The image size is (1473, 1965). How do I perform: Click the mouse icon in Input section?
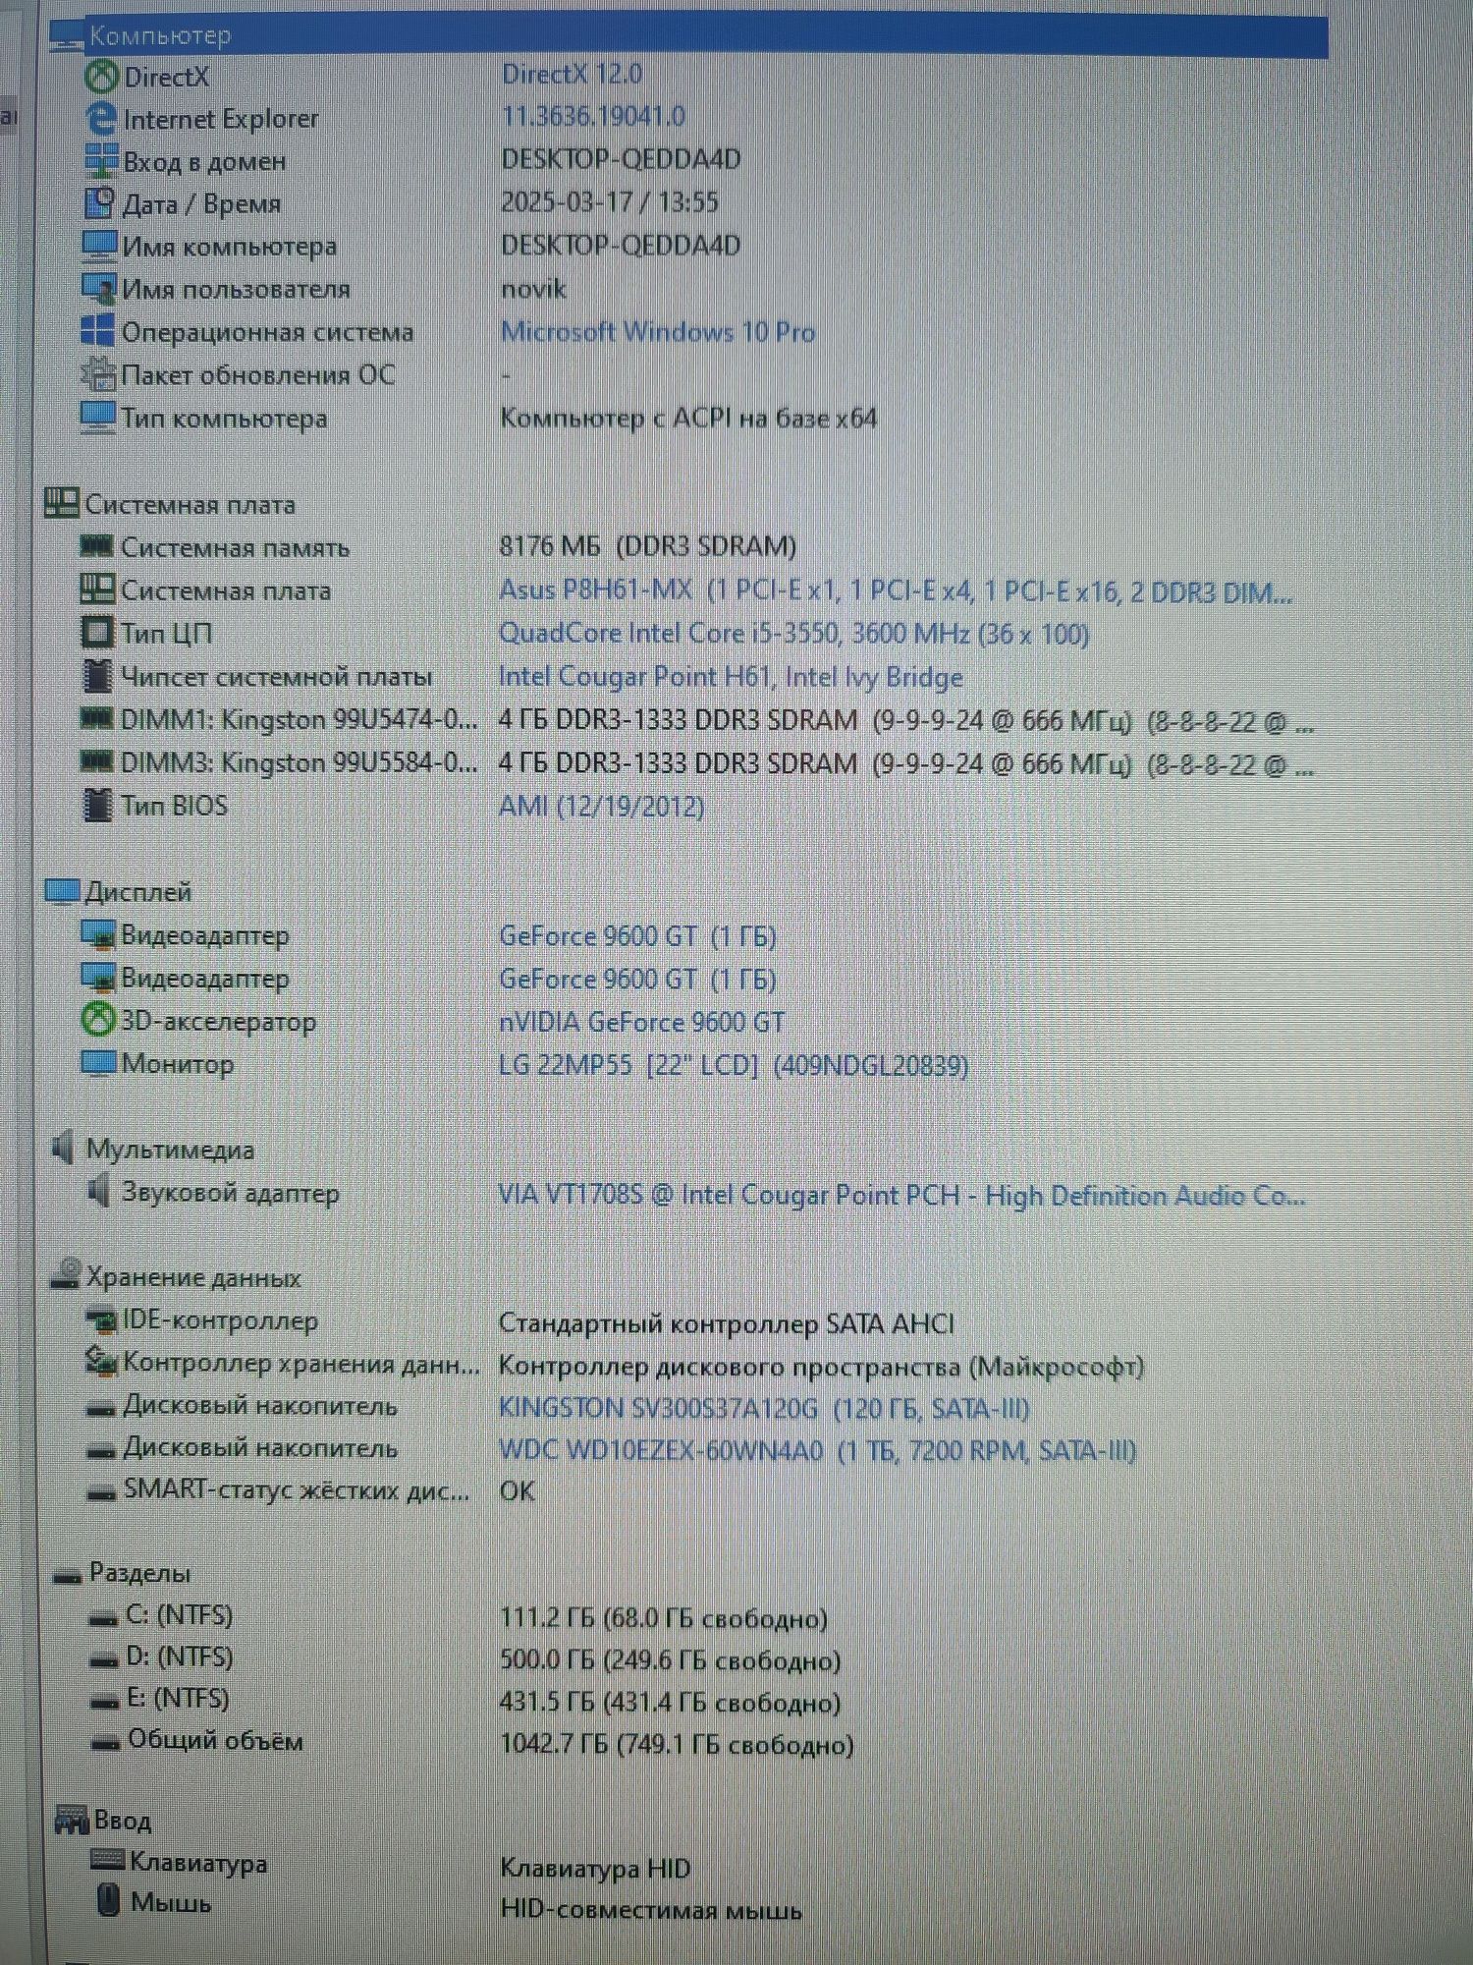[x=109, y=1900]
